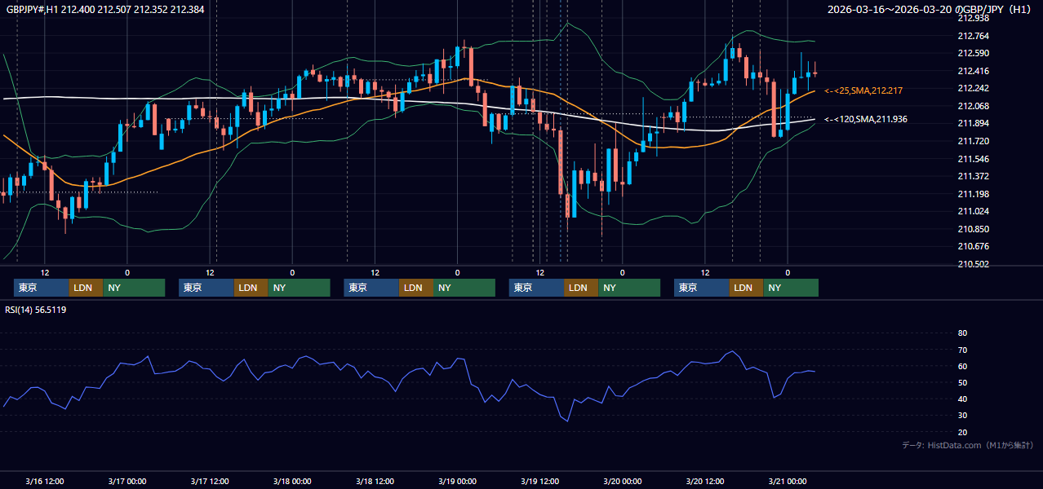This screenshot has width=1043, height=489.
Task: Select the 3/17 00:00 time label
Action: click(x=126, y=481)
